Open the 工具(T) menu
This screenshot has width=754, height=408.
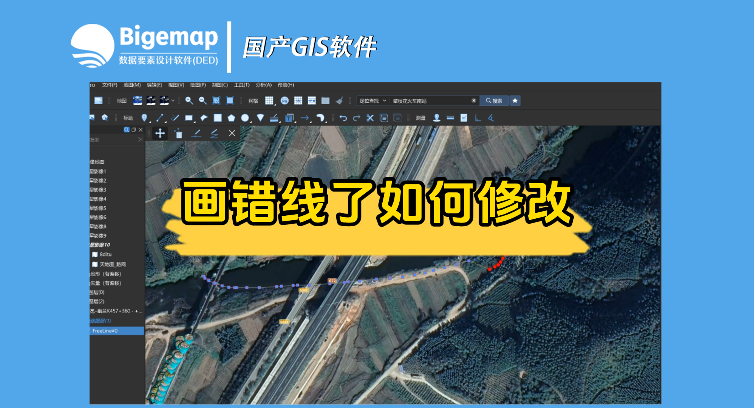(242, 85)
